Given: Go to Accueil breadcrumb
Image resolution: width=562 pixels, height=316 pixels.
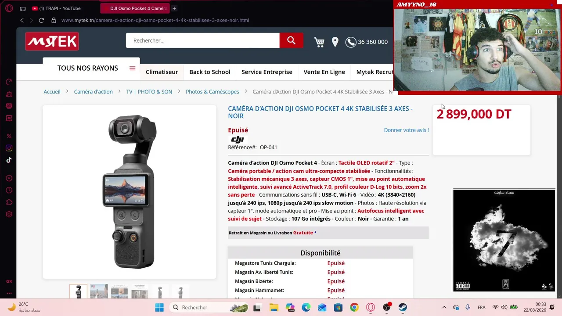Looking at the screenshot, I should click(x=52, y=92).
